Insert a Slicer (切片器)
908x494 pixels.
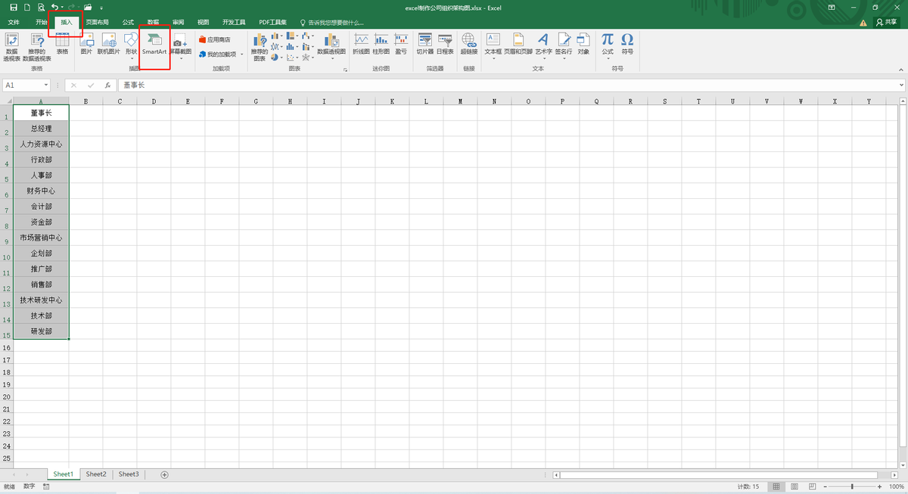[424, 44]
